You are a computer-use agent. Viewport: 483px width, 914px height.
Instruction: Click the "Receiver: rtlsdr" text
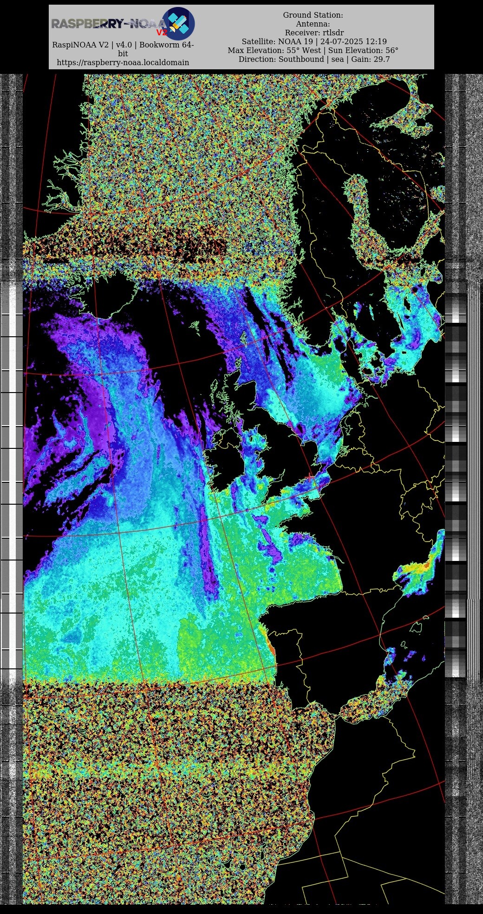point(314,33)
